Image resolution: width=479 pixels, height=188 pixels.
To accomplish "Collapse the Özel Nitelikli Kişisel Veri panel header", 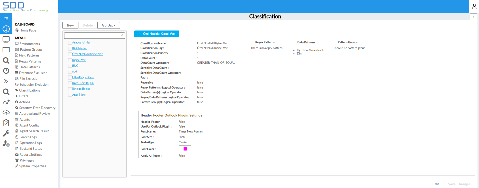I will (157, 34).
